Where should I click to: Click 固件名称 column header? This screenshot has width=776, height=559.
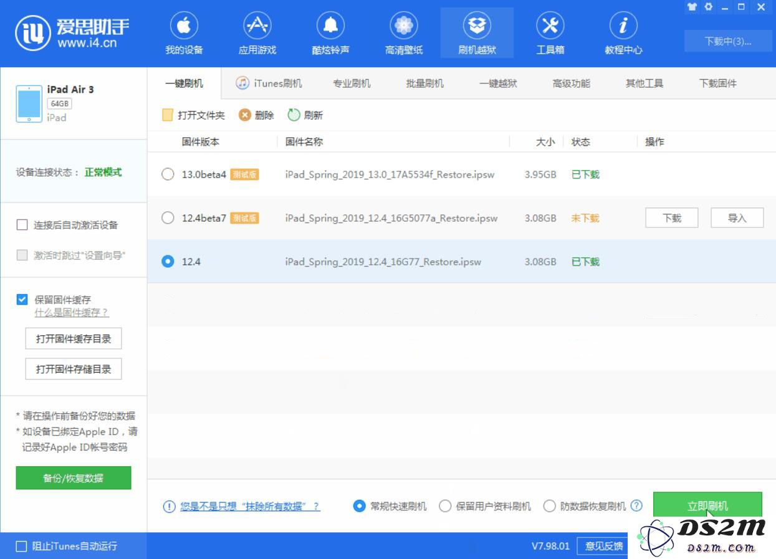(304, 142)
